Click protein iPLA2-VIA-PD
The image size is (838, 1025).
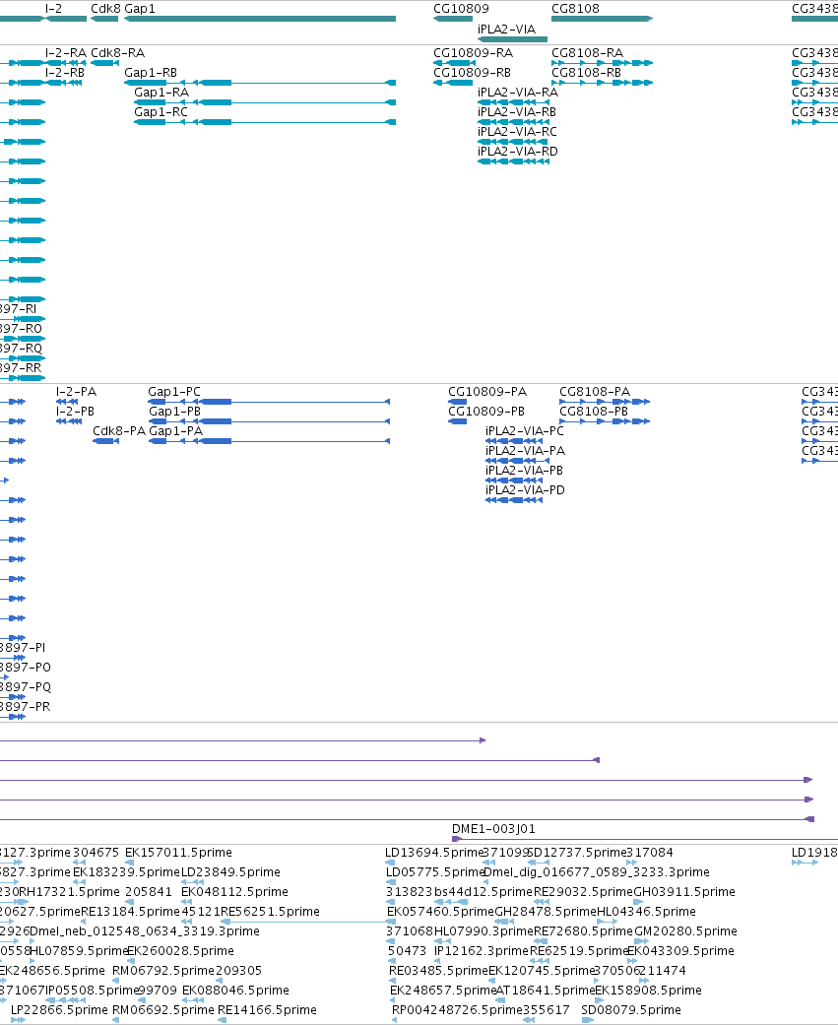point(514,500)
